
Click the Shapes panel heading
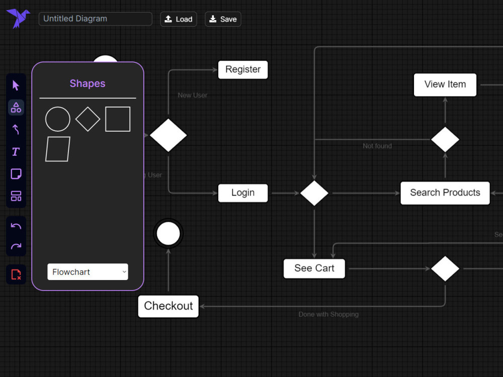88,83
